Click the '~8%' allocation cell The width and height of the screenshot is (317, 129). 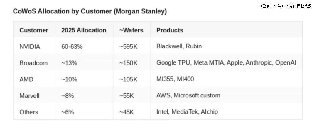[68, 95]
